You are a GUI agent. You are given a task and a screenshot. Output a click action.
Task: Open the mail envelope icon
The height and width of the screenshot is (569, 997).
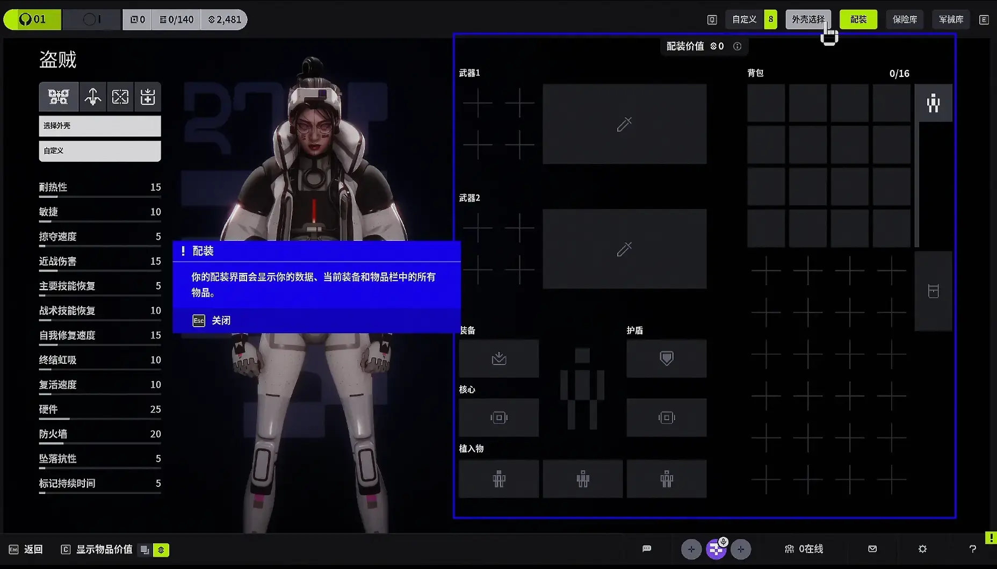click(872, 549)
